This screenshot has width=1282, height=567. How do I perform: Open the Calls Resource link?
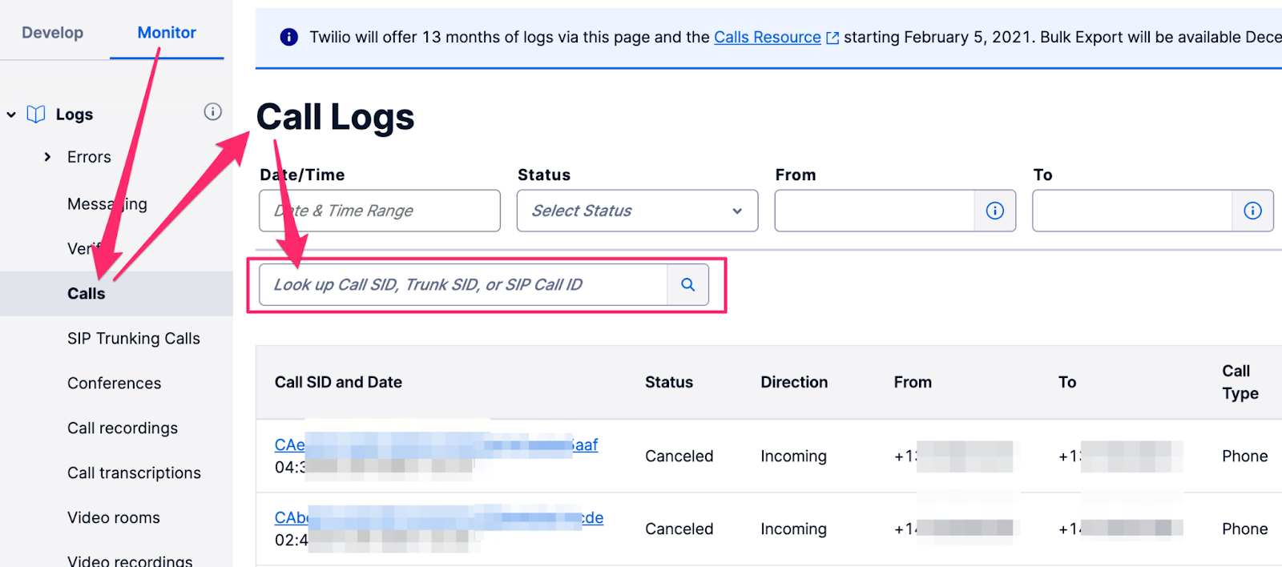767,37
